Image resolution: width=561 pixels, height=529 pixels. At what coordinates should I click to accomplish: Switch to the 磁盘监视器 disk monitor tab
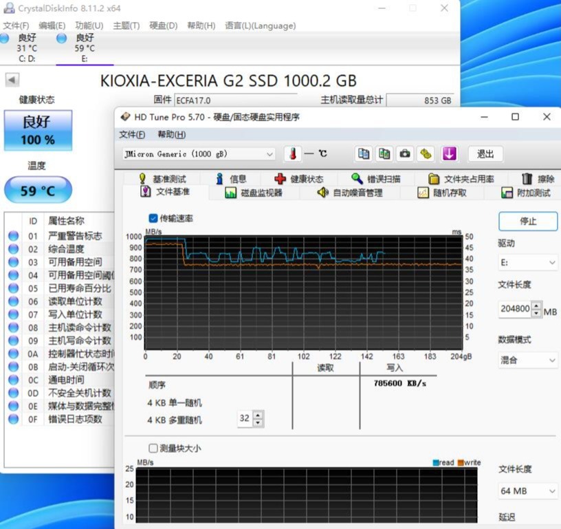coord(254,193)
